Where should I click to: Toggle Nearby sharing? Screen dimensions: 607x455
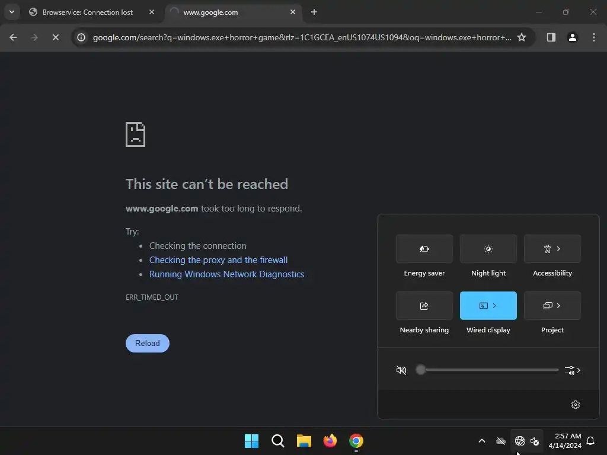424,306
